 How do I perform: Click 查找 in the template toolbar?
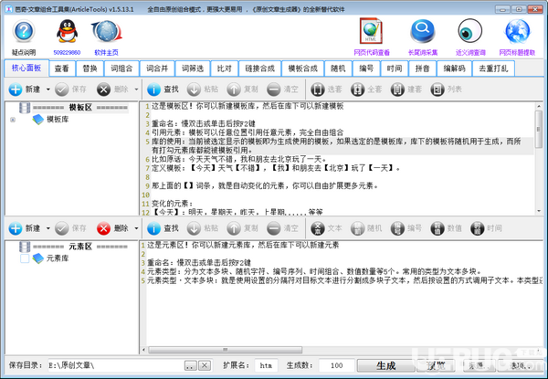(163, 89)
